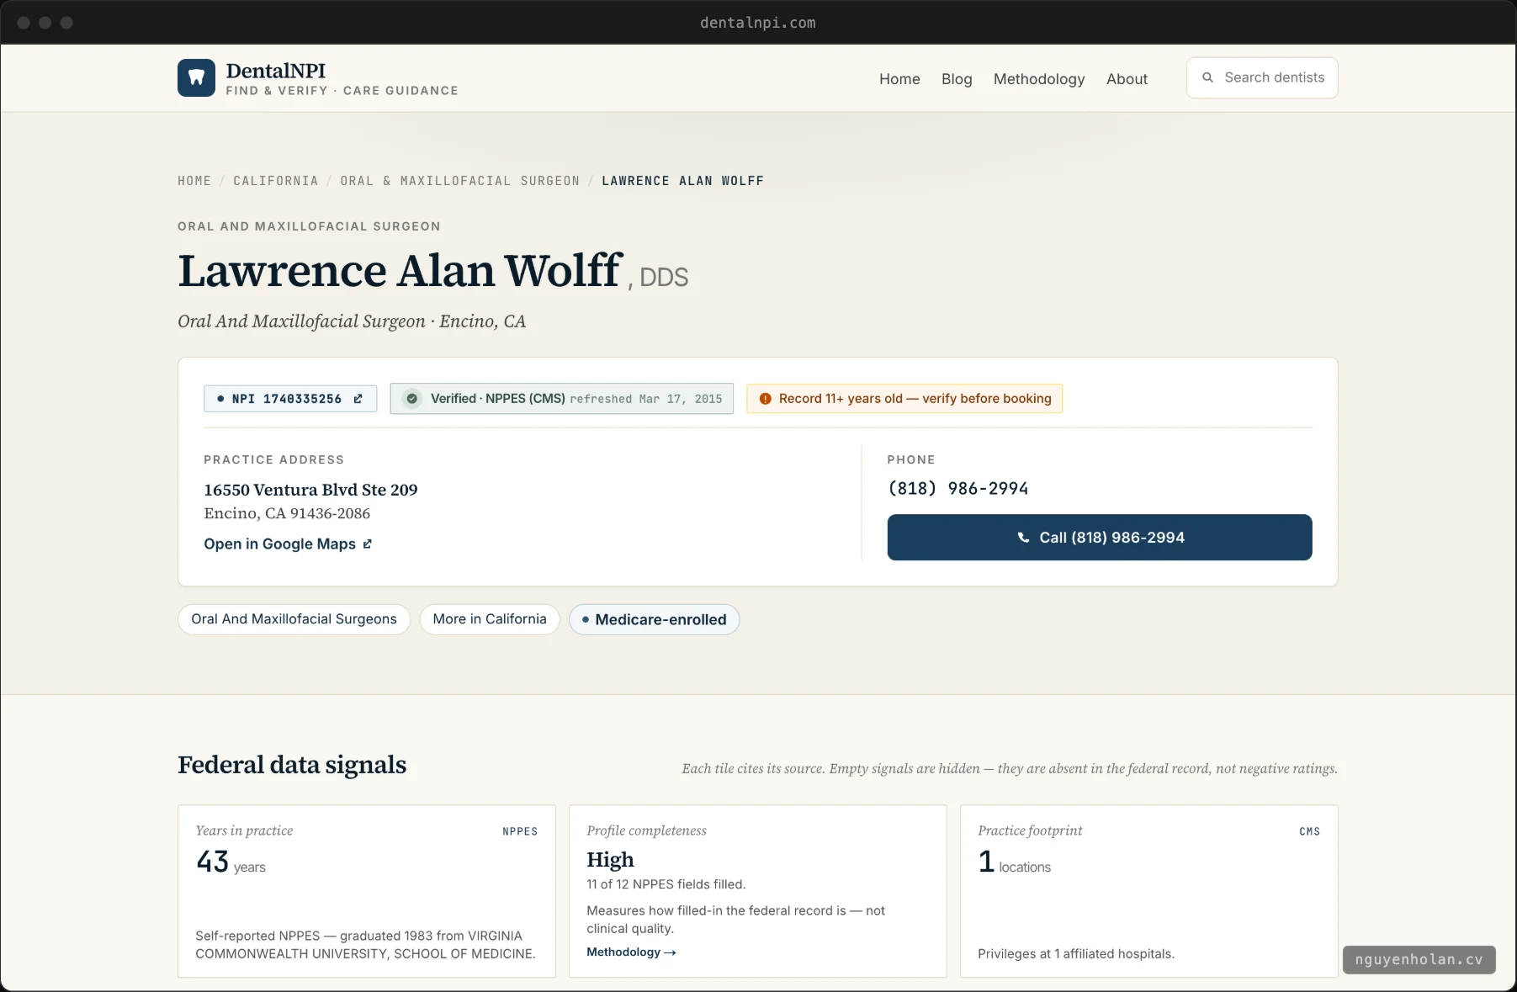The image size is (1517, 992).
Task: Click the CMS source tag on footprint tile
Action: pos(1309,831)
